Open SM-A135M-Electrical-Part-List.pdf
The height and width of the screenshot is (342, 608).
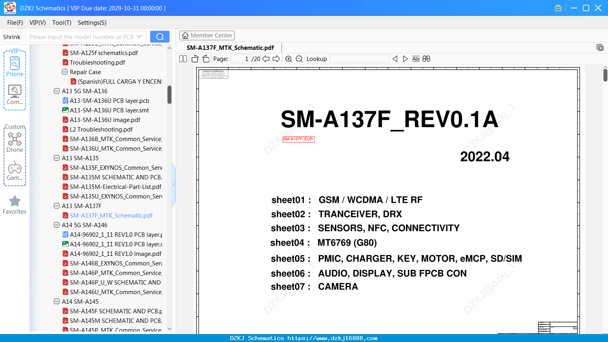pyautogui.click(x=116, y=187)
